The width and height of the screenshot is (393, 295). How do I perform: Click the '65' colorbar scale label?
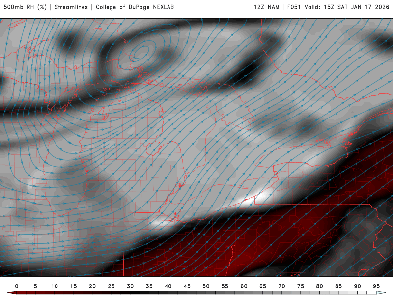263,286
